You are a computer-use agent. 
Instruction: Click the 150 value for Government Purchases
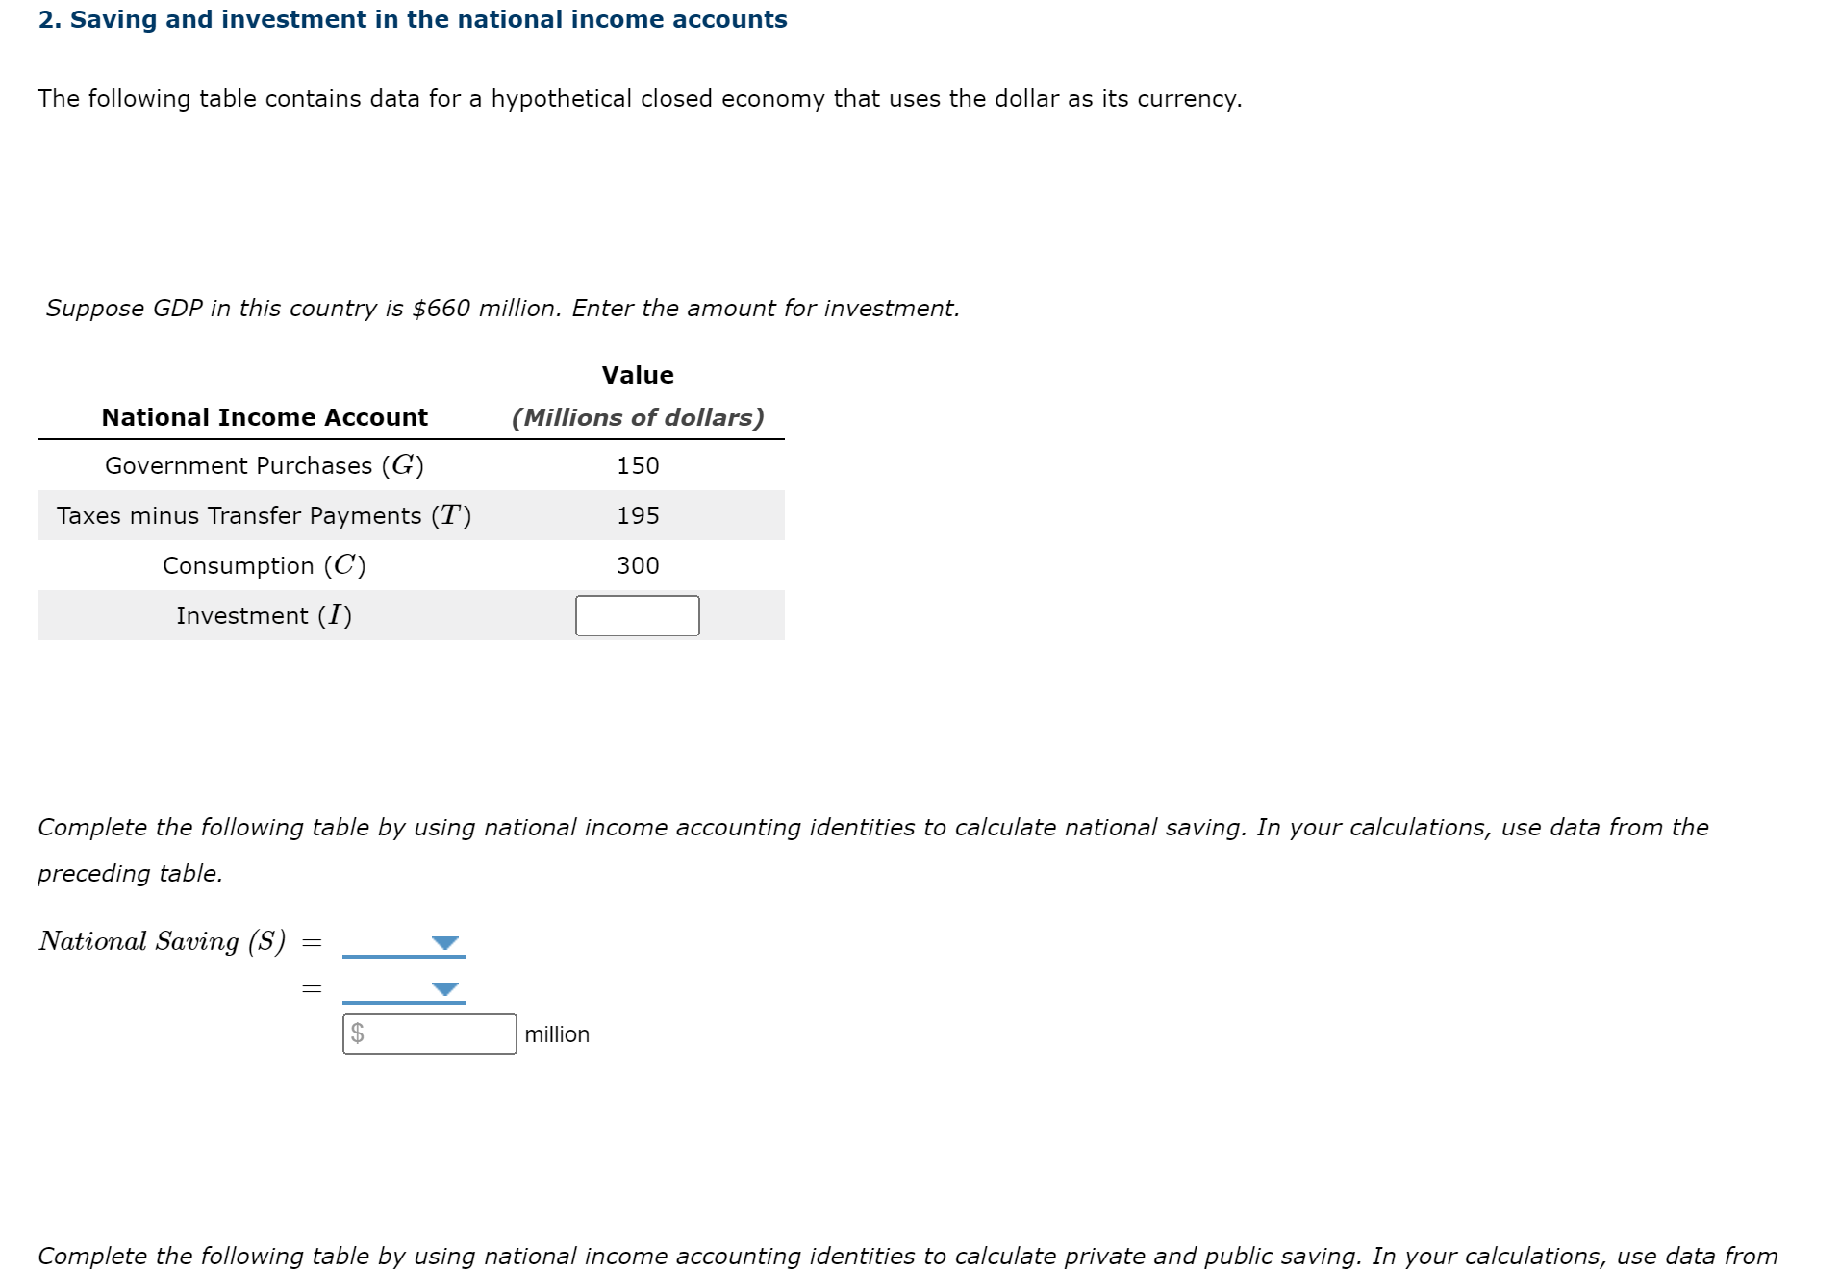coord(638,465)
